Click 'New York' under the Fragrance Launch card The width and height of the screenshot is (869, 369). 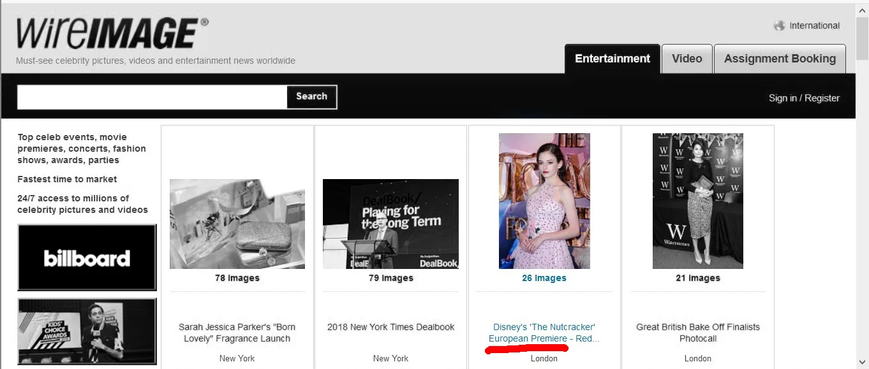[x=237, y=358]
